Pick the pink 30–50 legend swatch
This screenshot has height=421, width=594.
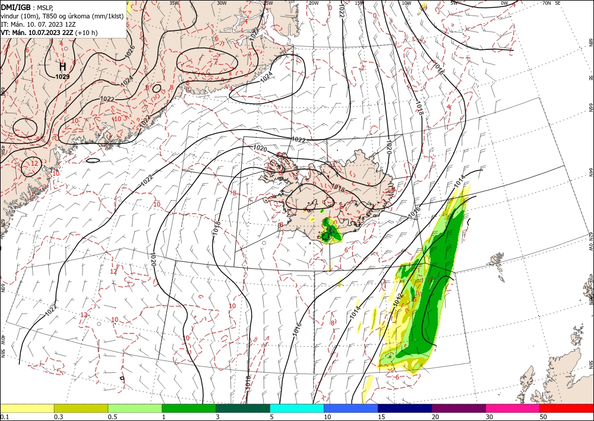tap(513, 408)
